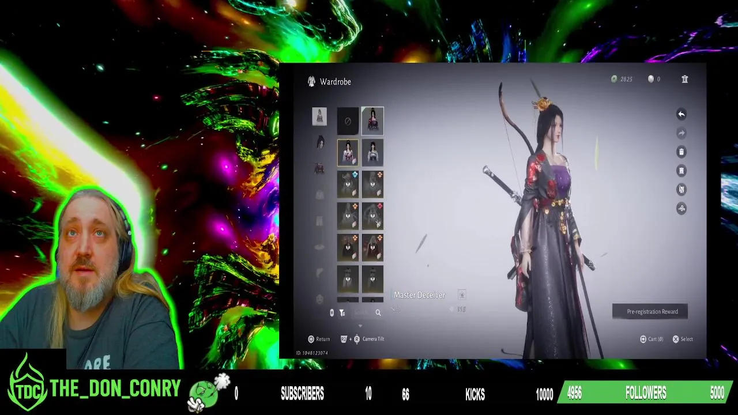Select the fifth-row right red-hooded locked outfit

372,248
